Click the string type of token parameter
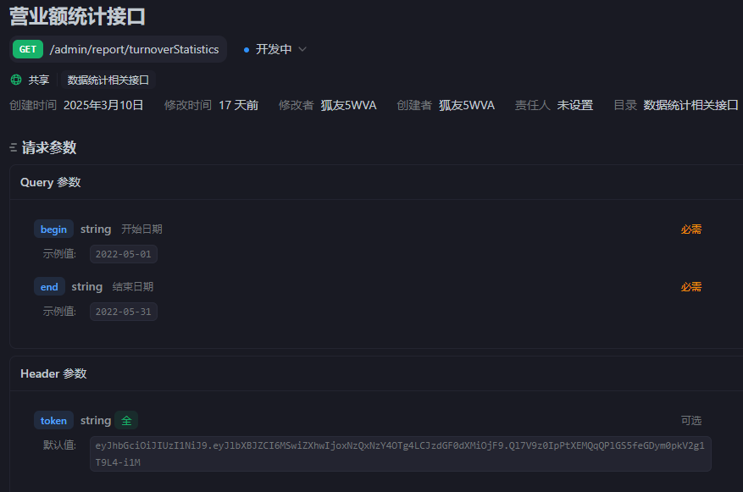This screenshot has height=492, width=743. click(x=96, y=421)
